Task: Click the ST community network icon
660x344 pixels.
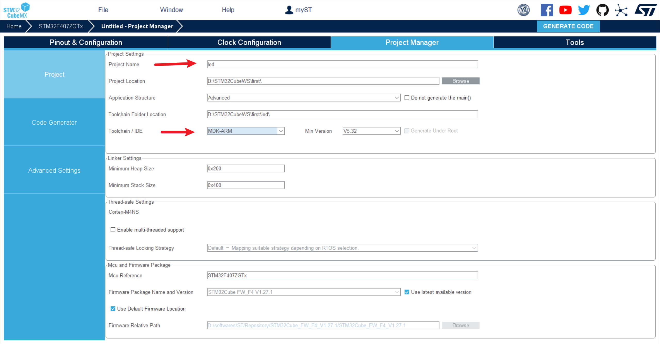Action: point(621,10)
